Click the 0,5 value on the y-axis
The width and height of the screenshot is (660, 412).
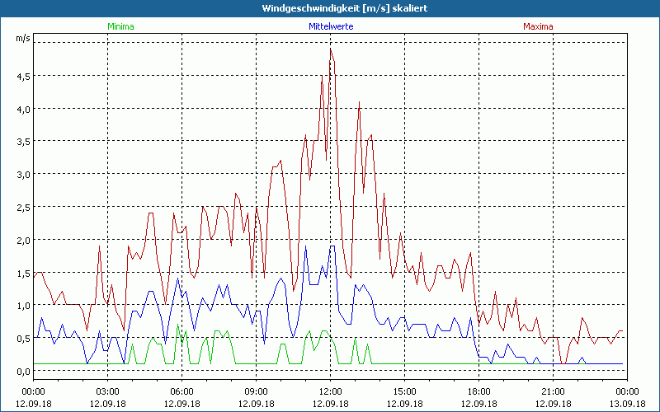[x=22, y=338]
